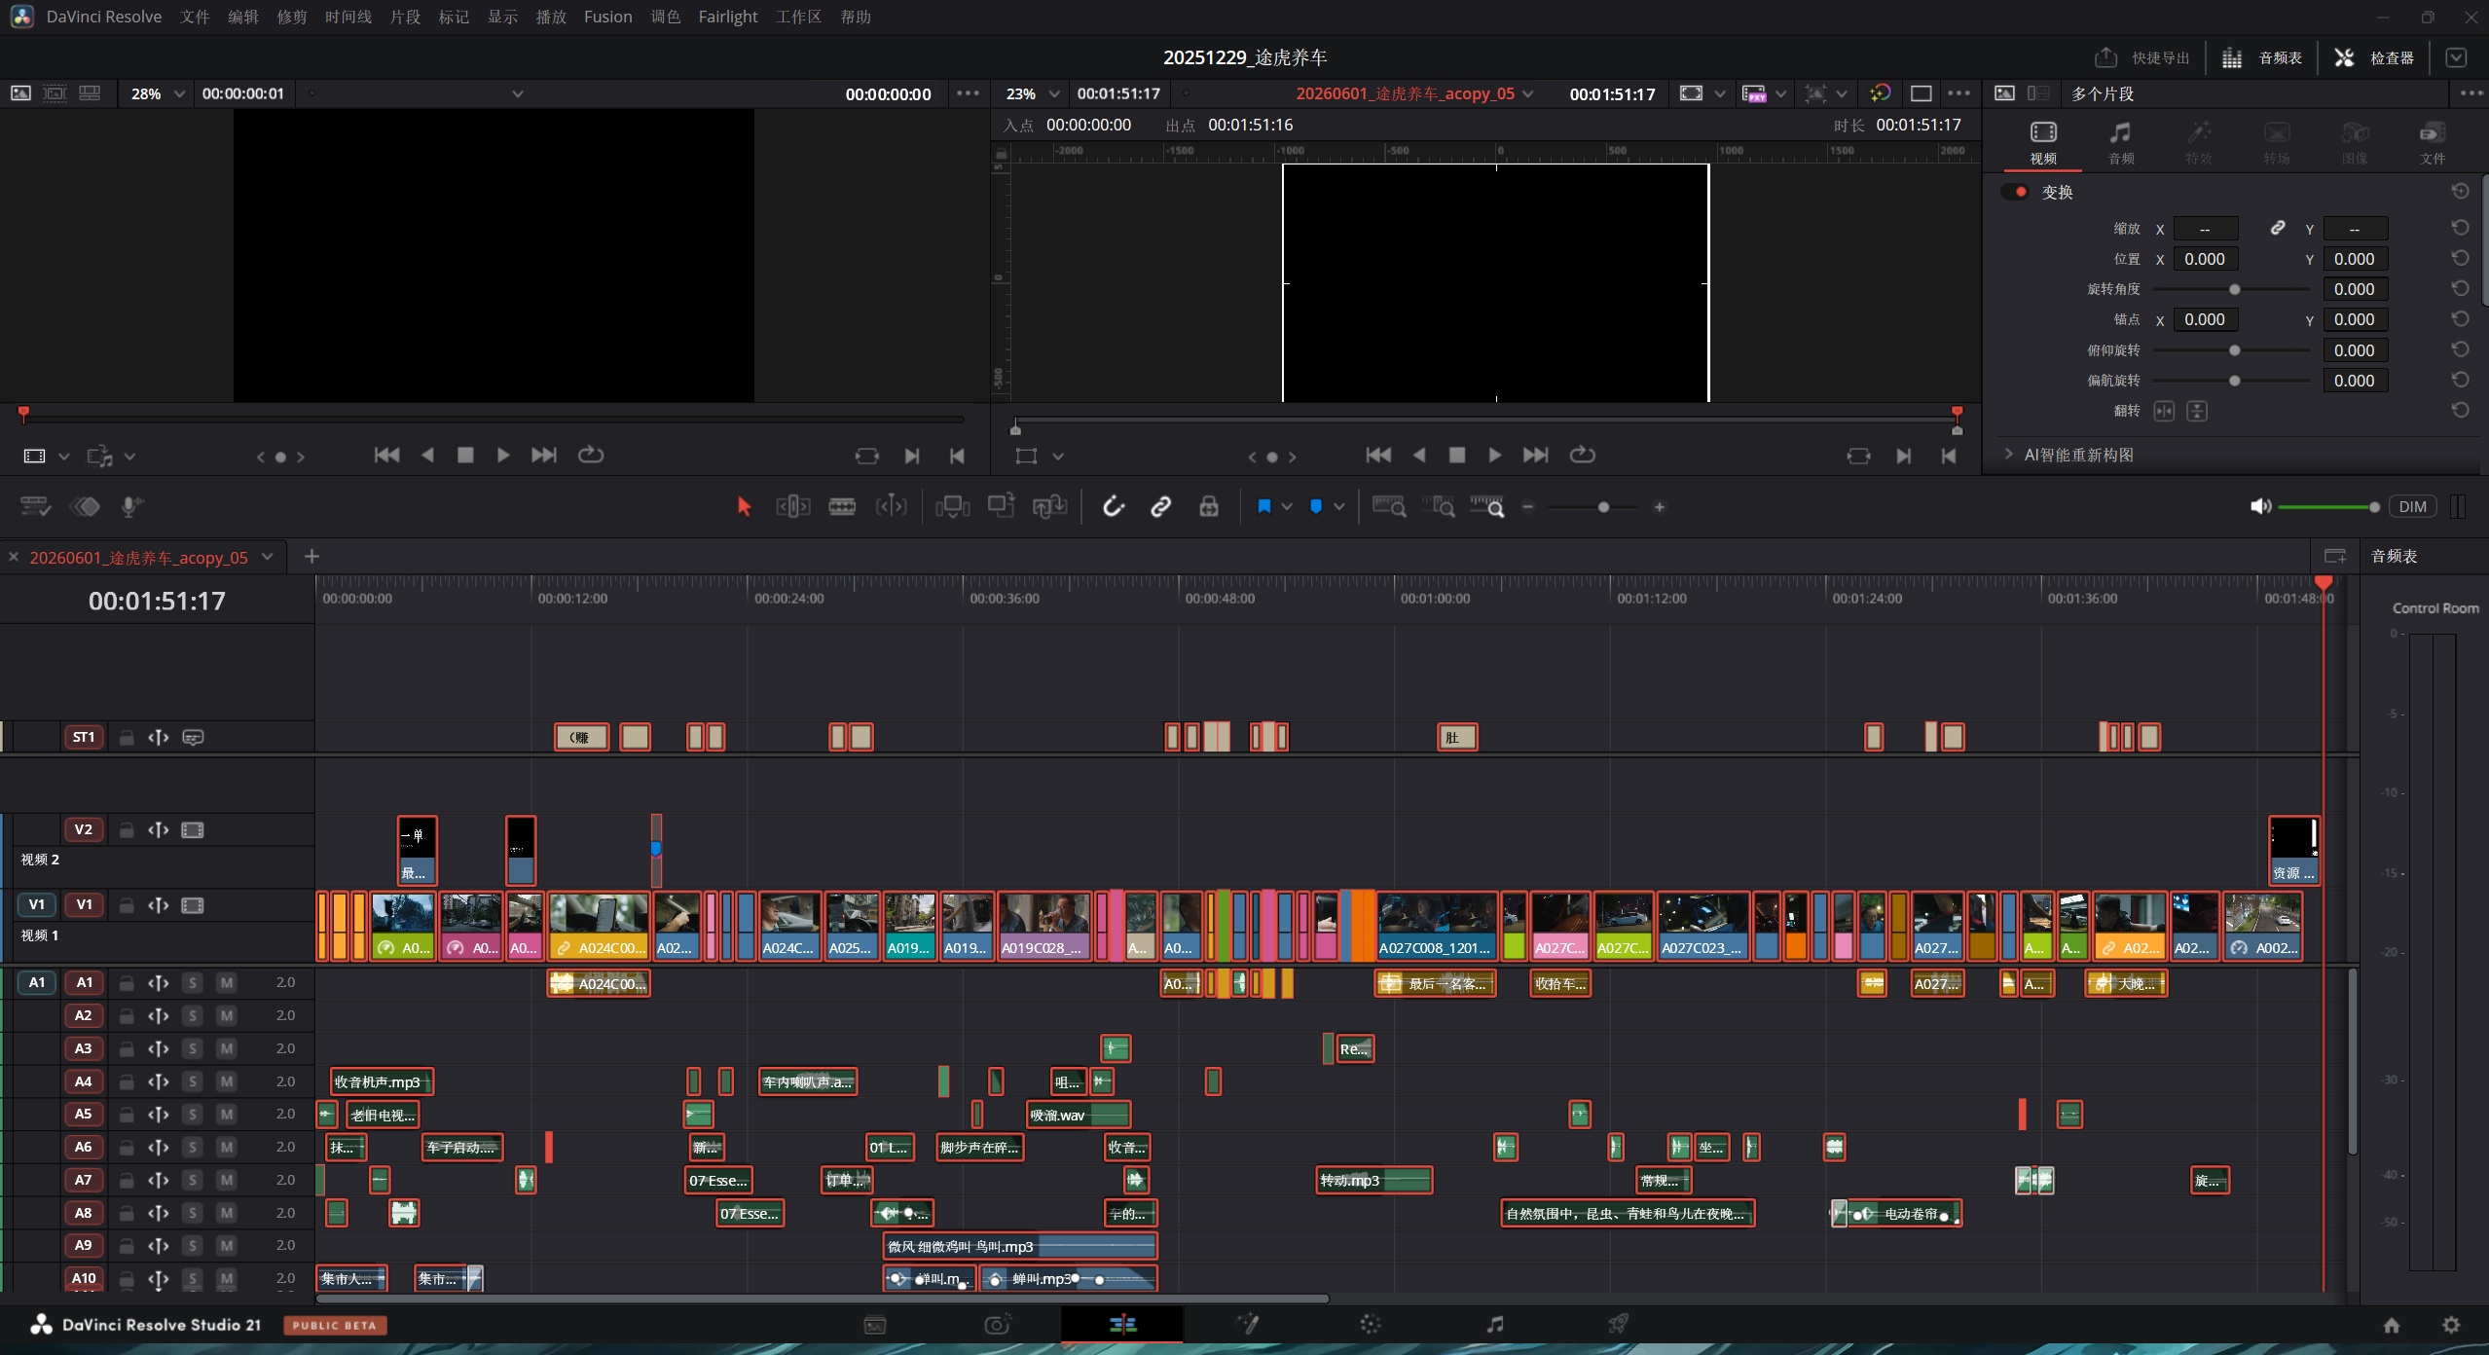Toggle the 检查器 inspector panel button

pyautogui.click(x=2374, y=57)
